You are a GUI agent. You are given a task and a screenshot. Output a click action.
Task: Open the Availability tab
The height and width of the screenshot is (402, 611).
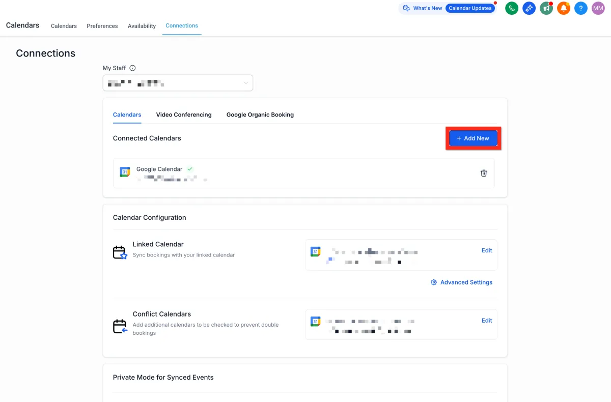(x=142, y=26)
